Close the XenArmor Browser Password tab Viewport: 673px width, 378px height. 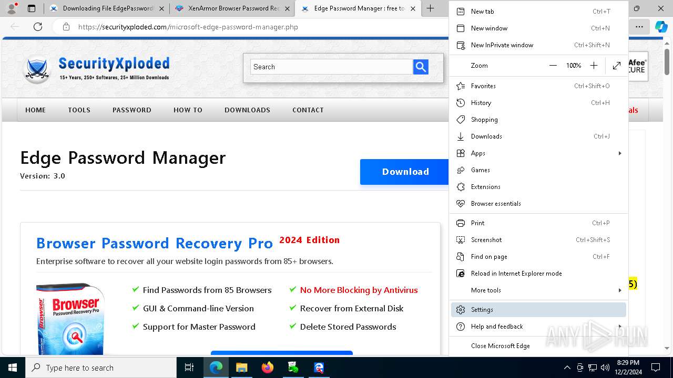[287, 8]
